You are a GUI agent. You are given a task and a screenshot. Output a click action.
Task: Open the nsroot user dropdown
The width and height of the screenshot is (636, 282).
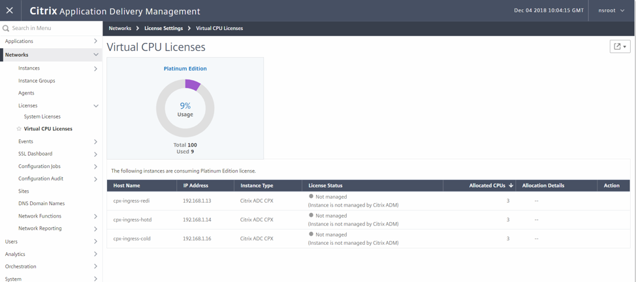click(611, 10)
